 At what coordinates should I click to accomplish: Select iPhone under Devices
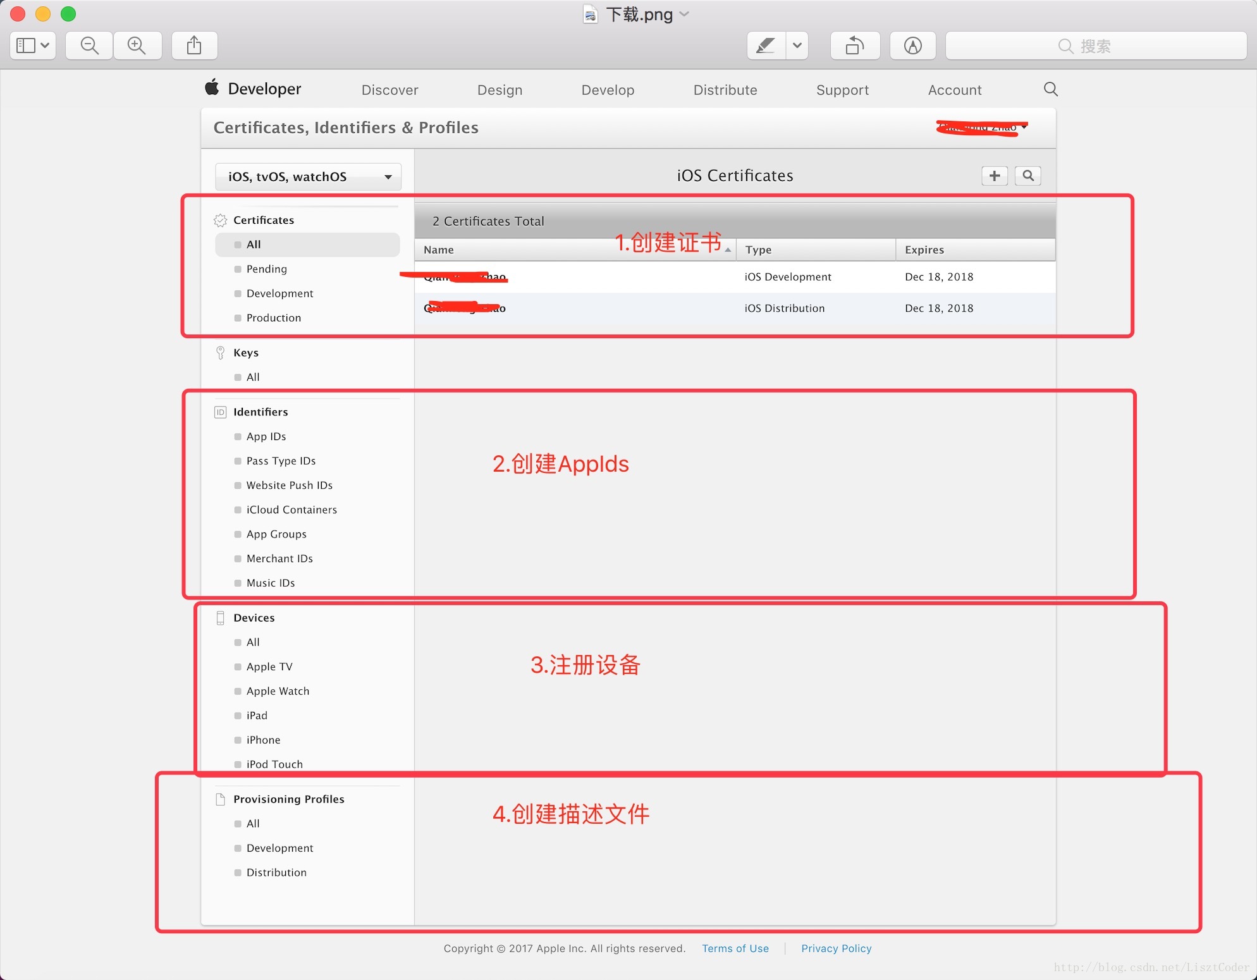[x=263, y=740]
